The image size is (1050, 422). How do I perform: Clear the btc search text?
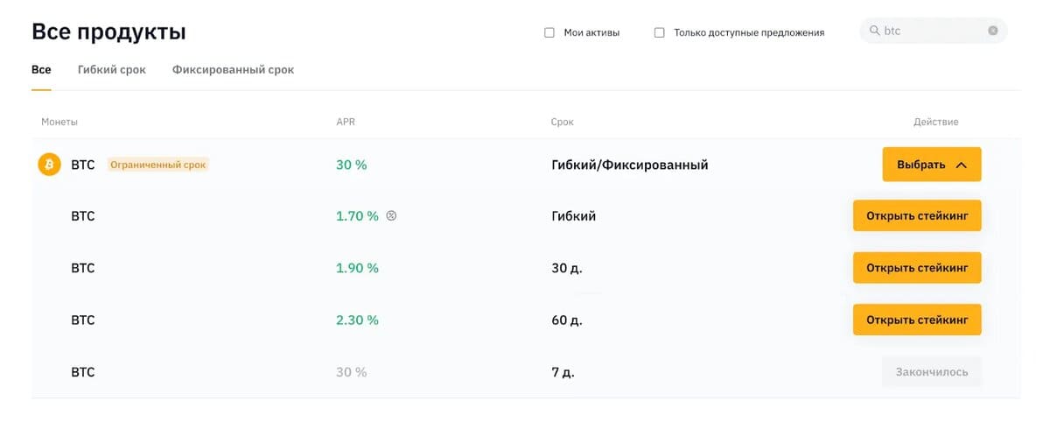tap(993, 31)
